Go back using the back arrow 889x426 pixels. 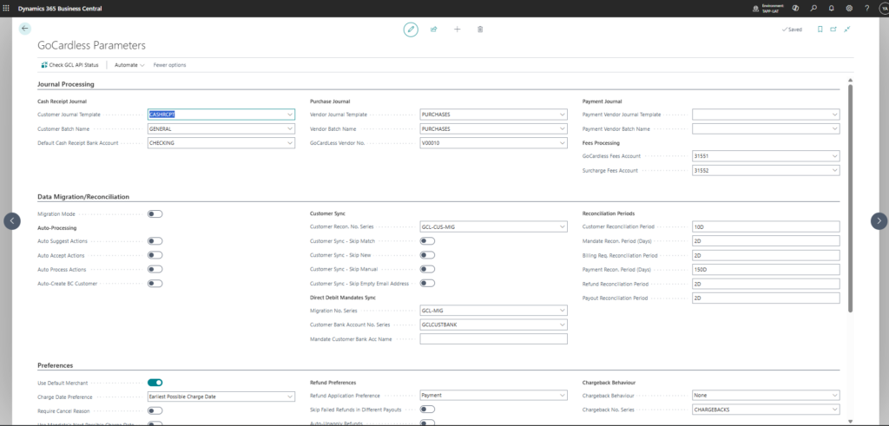pos(24,29)
